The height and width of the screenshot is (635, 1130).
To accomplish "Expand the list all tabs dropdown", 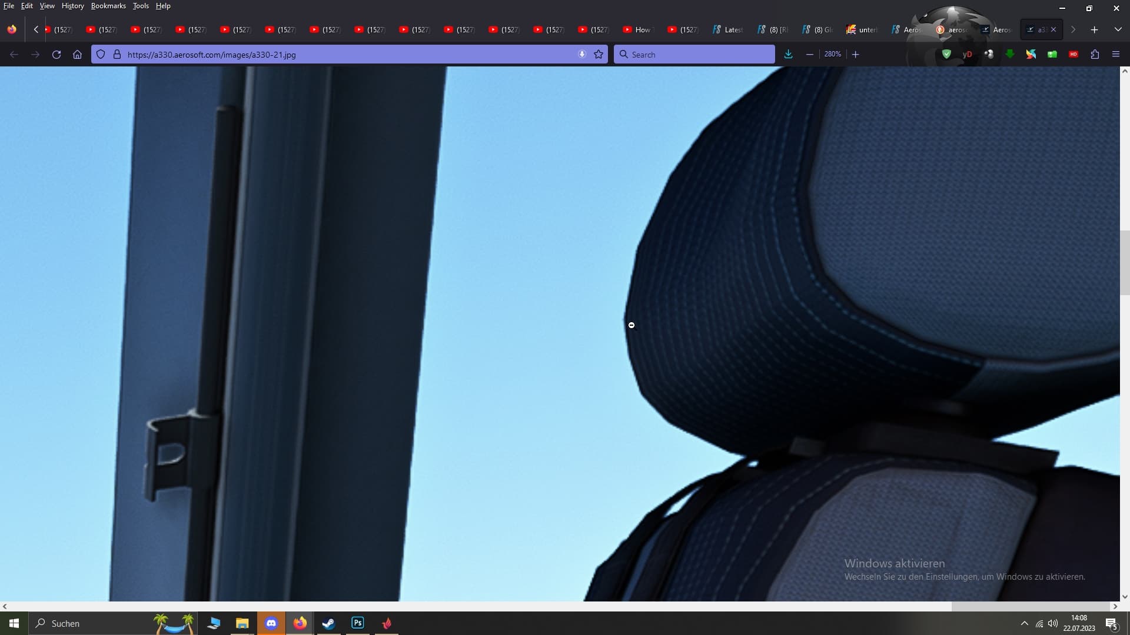I will (x=1118, y=29).
